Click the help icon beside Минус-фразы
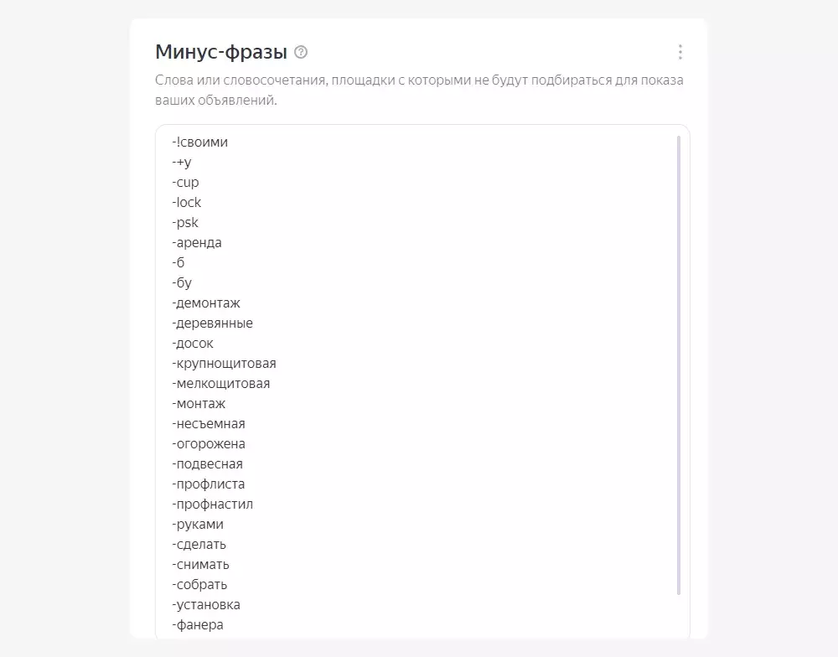This screenshot has width=838, height=657. [x=302, y=53]
